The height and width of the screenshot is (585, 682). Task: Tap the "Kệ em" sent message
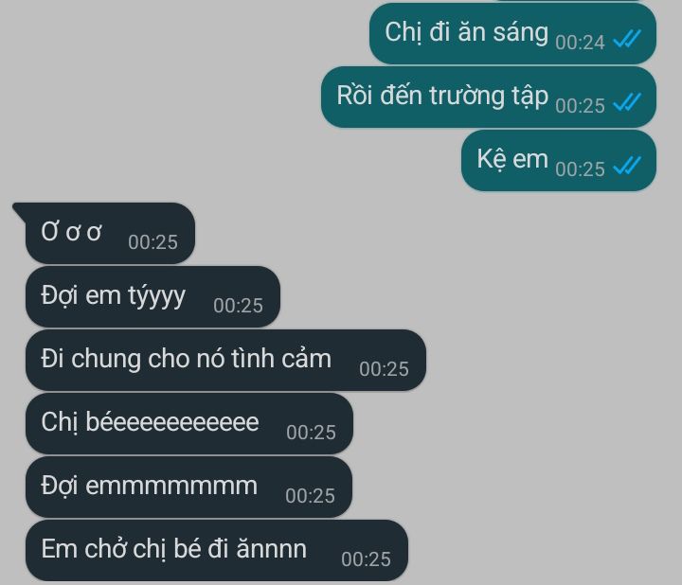pyautogui.click(x=559, y=160)
